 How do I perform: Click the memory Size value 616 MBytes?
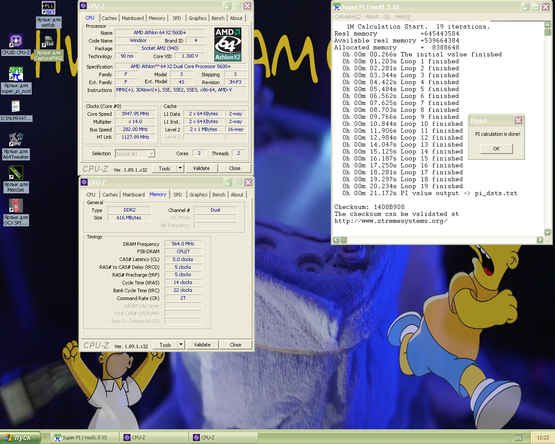[129, 218]
